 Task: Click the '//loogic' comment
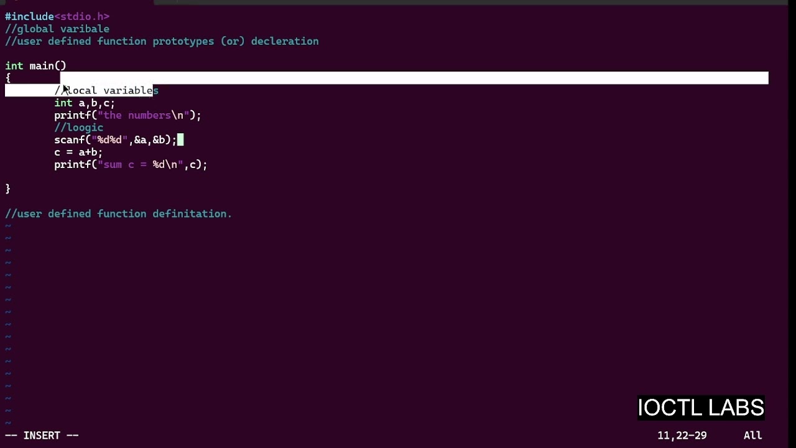coord(78,128)
